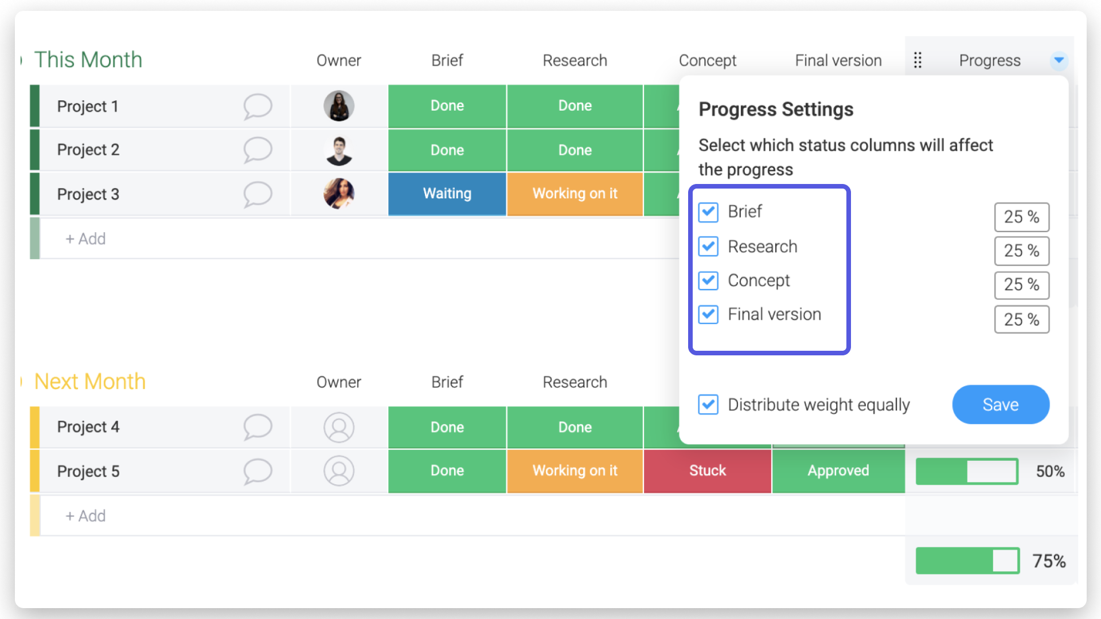
Task: Click the Project 5 progress bar at 50%
Action: click(967, 472)
